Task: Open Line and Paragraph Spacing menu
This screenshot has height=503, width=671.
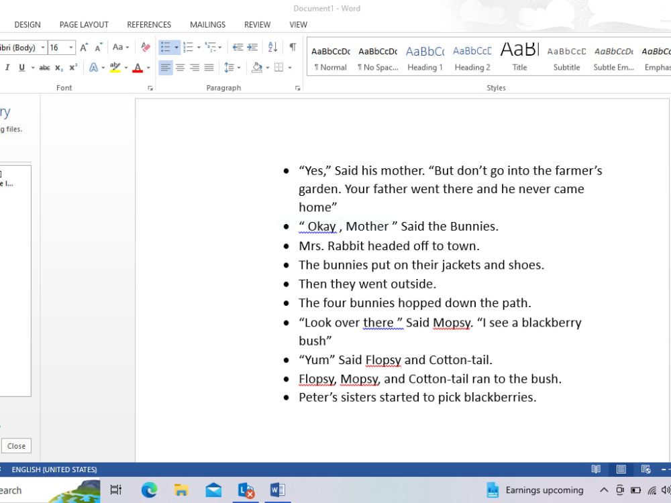Action: coord(232,68)
